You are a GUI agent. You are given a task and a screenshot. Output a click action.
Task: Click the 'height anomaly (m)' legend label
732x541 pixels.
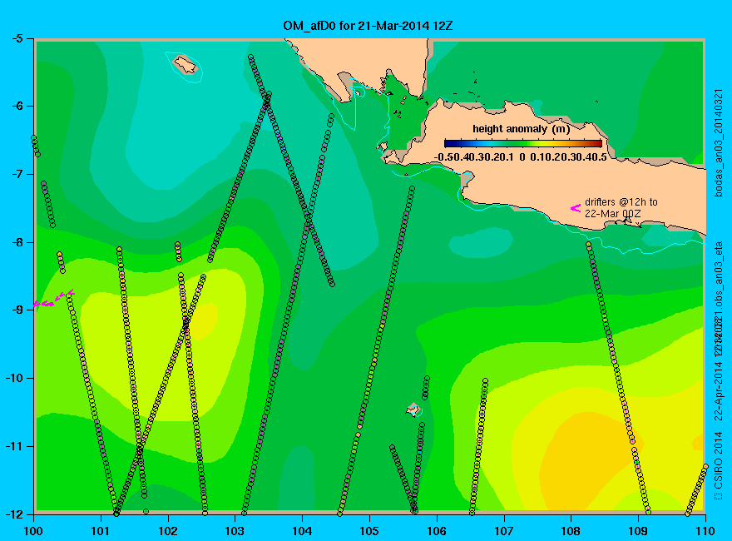(x=522, y=128)
